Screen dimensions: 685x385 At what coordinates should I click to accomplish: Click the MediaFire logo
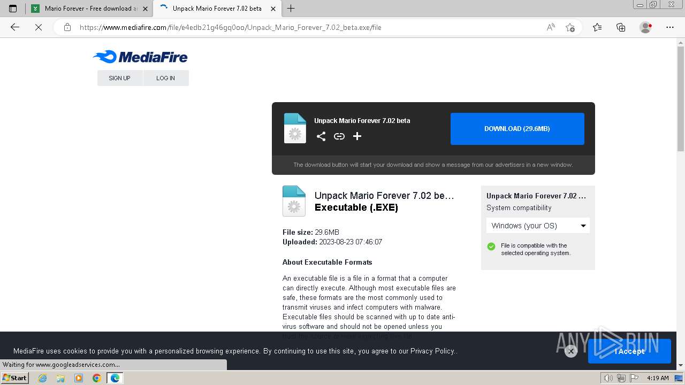click(x=140, y=57)
